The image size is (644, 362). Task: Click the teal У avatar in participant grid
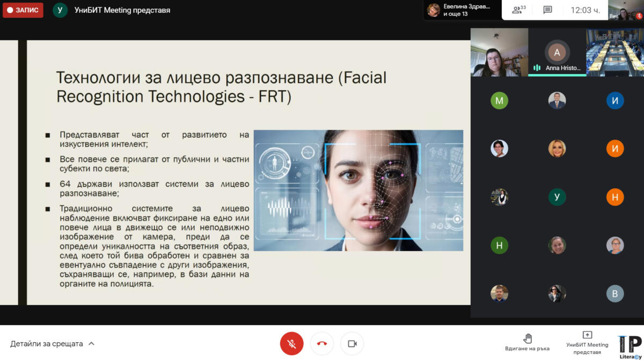[x=557, y=197]
